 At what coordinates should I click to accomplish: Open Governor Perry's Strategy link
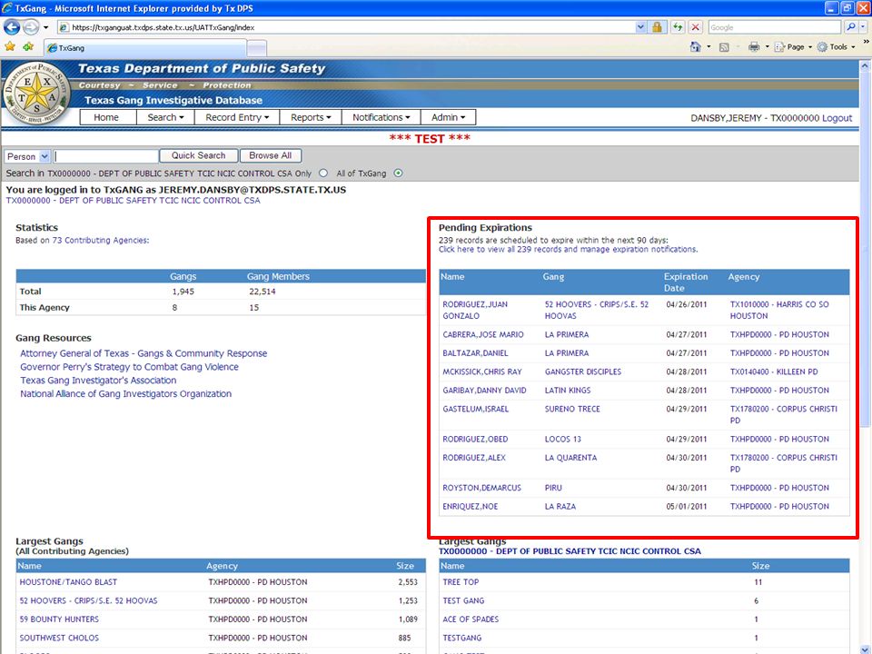130,367
